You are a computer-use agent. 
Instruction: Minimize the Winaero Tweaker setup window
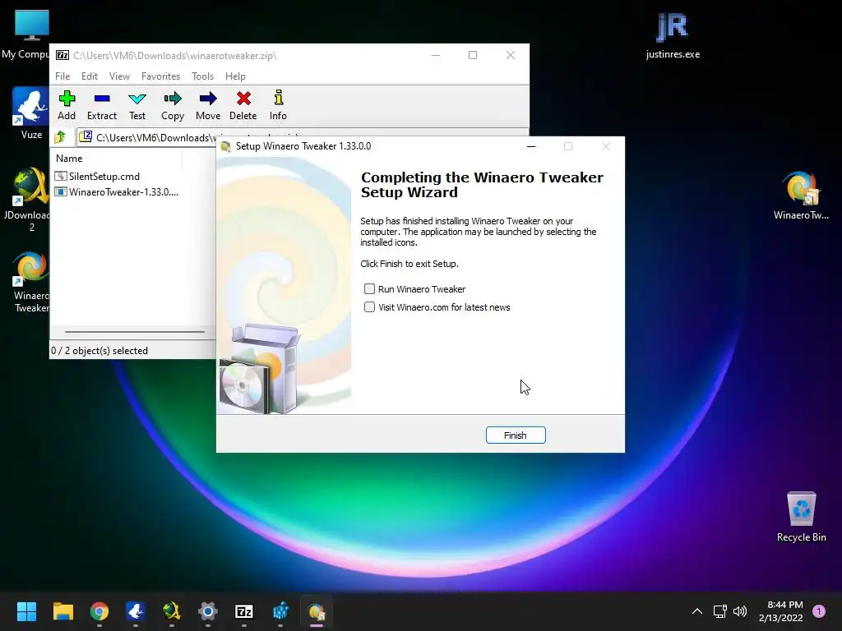(531, 146)
